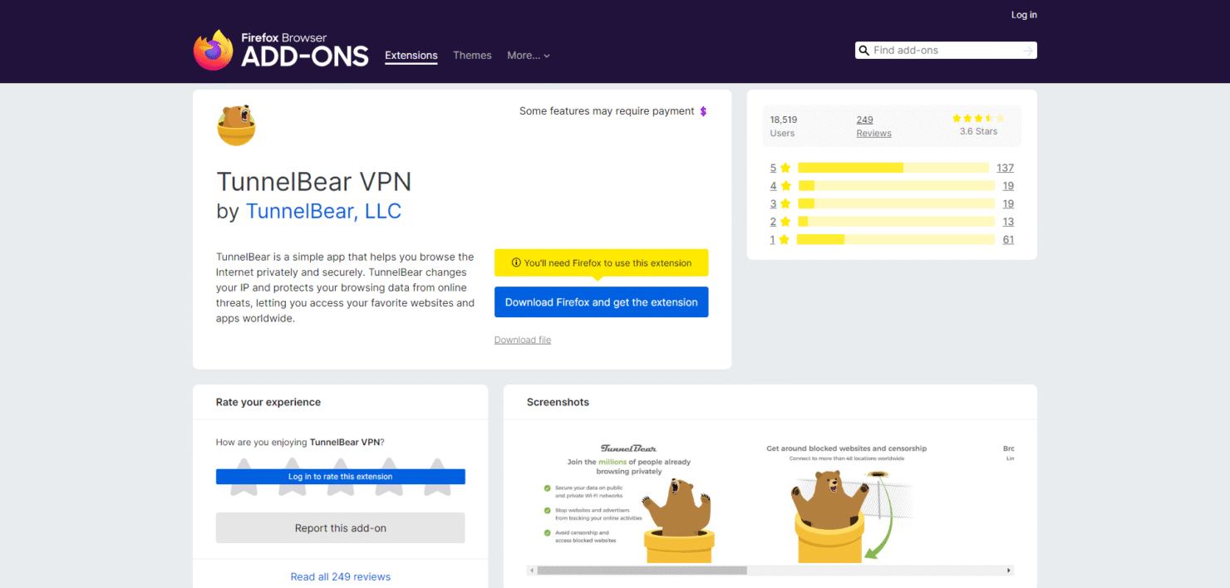Viewport: 1230px width, 588px height.
Task: Click the 18,519 Users statistic
Action: 784,126
